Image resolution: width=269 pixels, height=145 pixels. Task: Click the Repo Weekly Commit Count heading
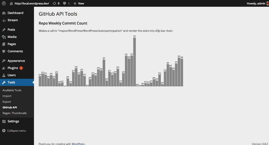coord(63,23)
